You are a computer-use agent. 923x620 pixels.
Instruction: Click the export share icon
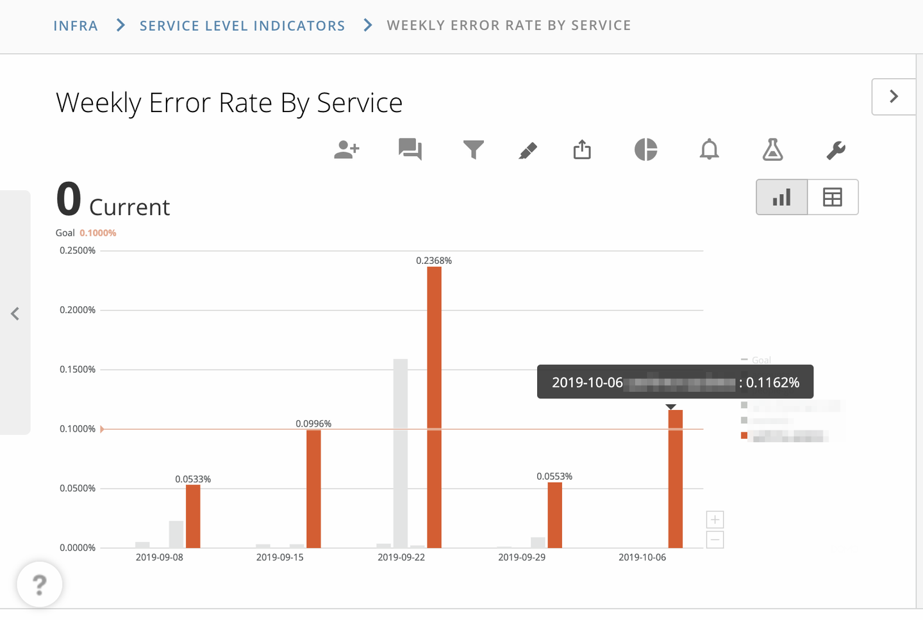tap(582, 150)
